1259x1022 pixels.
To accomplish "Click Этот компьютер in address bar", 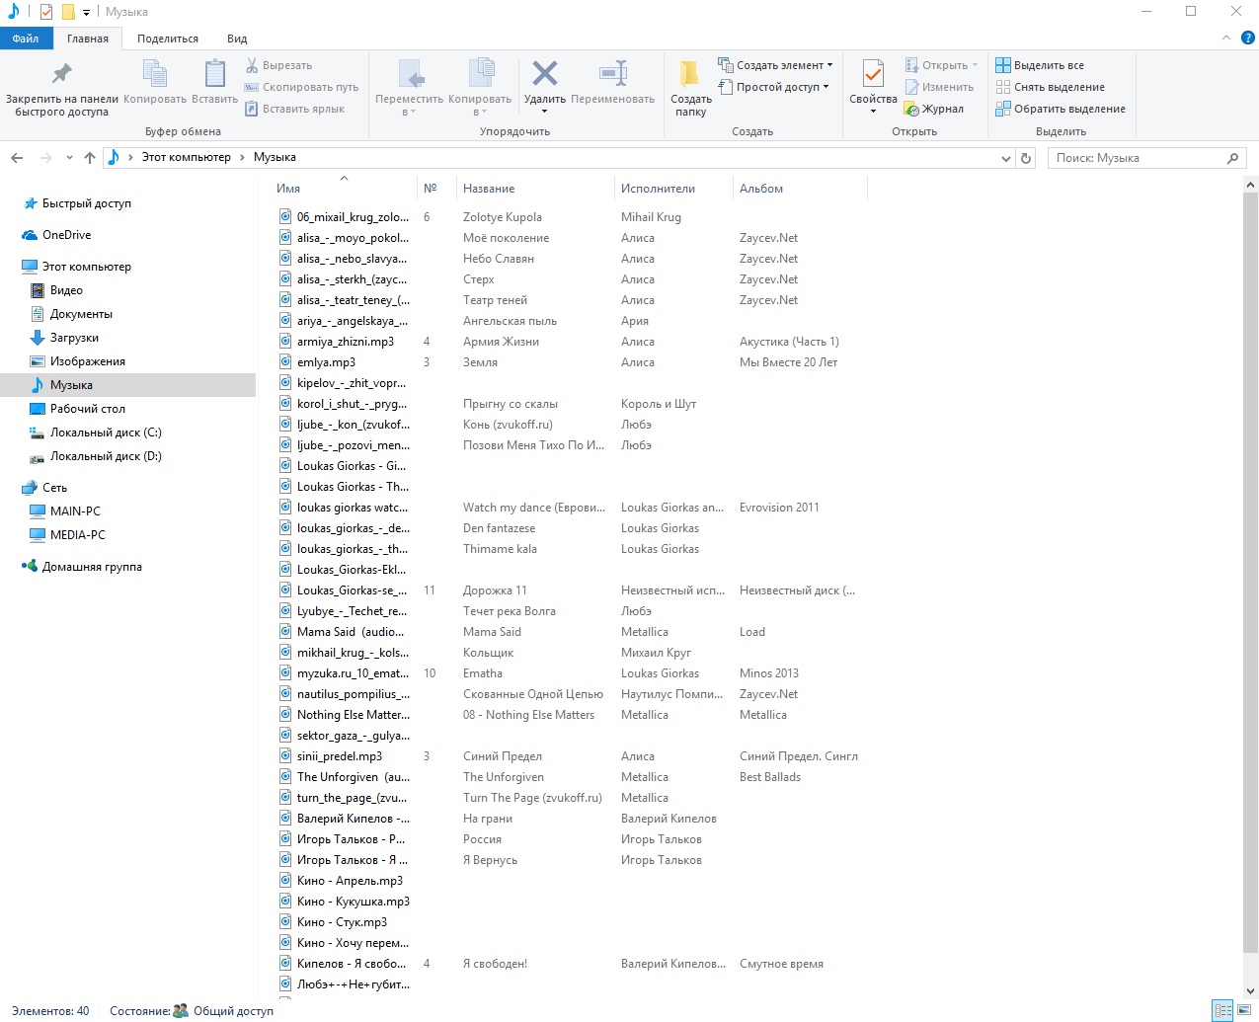I will click(186, 157).
